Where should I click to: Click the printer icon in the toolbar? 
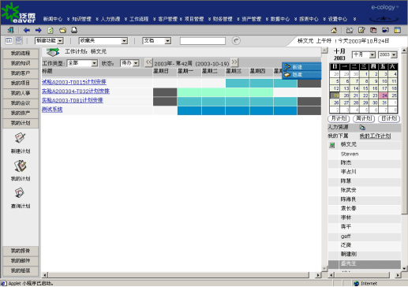[x=74, y=30]
